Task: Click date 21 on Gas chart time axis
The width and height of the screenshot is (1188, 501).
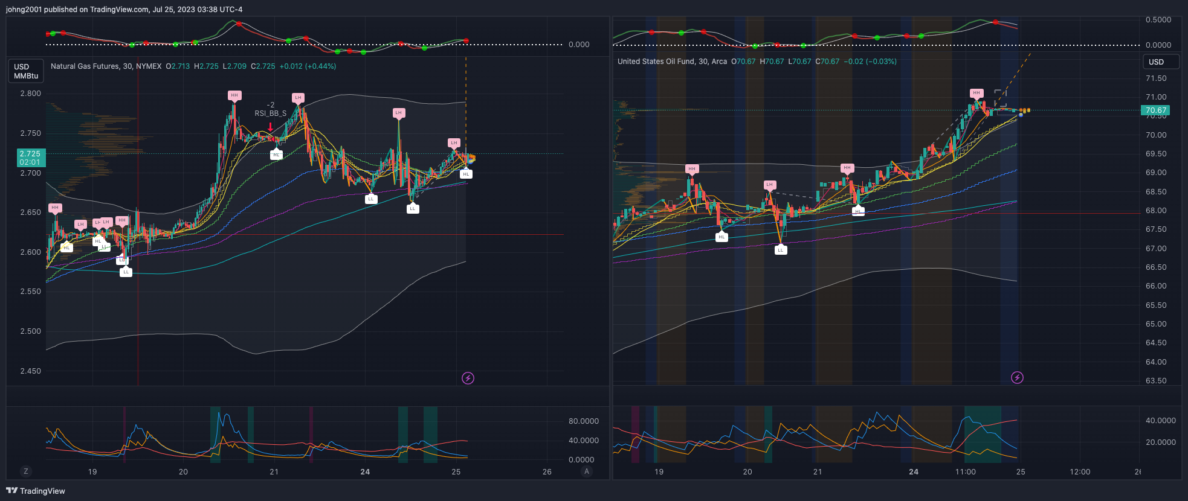Action: click(274, 472)
